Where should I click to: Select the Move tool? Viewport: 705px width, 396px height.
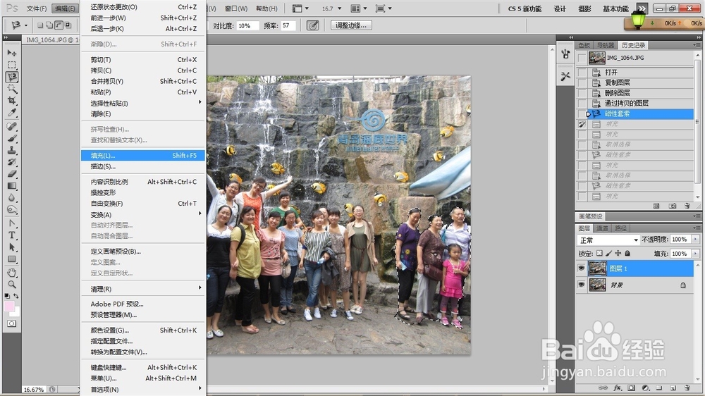click(12, 53)
